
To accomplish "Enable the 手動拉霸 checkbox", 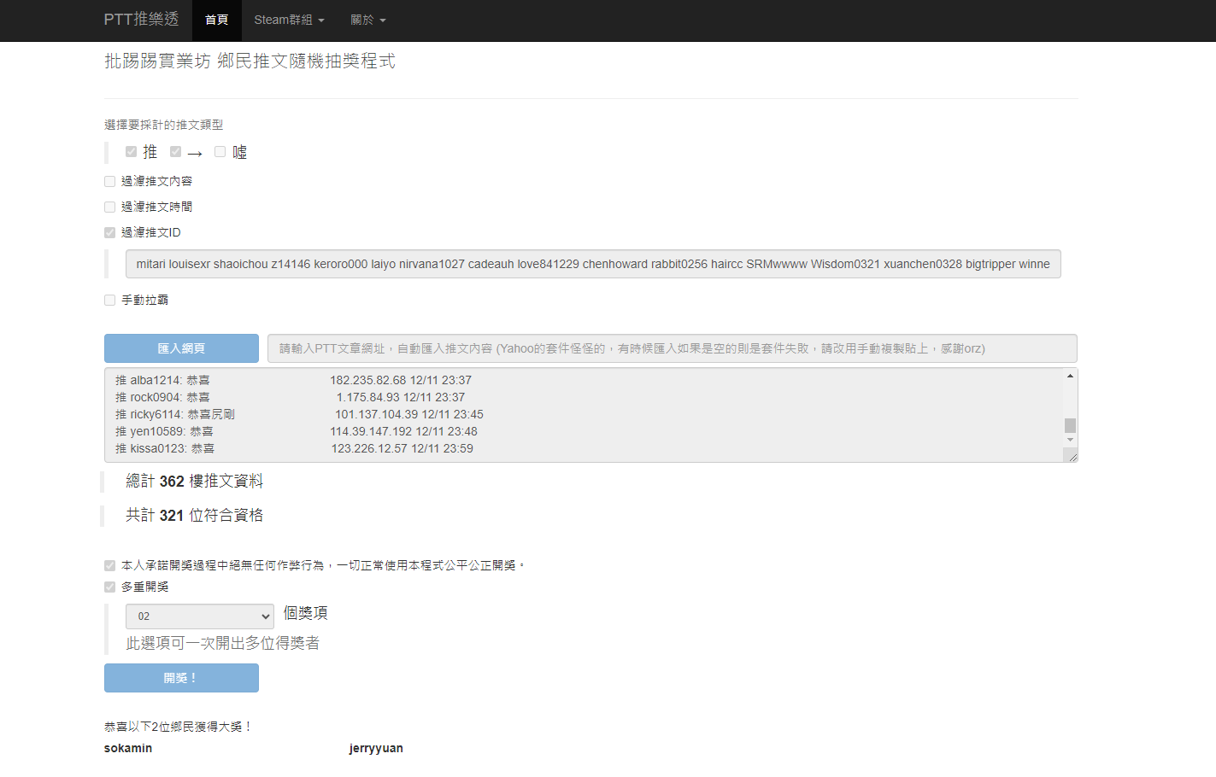I will click(x=109, y=300).
